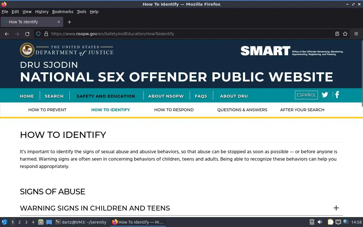The height and width of the screenshot is (227, 363).
Task: Open the Bookmarks menu
Action: (63, 12)
